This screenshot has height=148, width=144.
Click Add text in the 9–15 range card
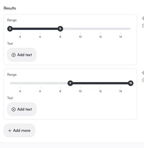22,109
